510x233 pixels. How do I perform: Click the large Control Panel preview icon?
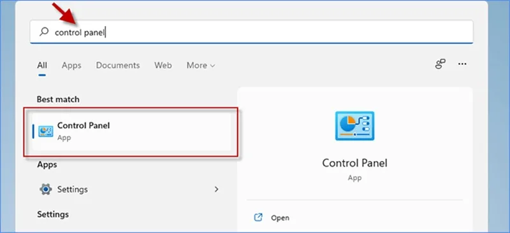(354, 126)
